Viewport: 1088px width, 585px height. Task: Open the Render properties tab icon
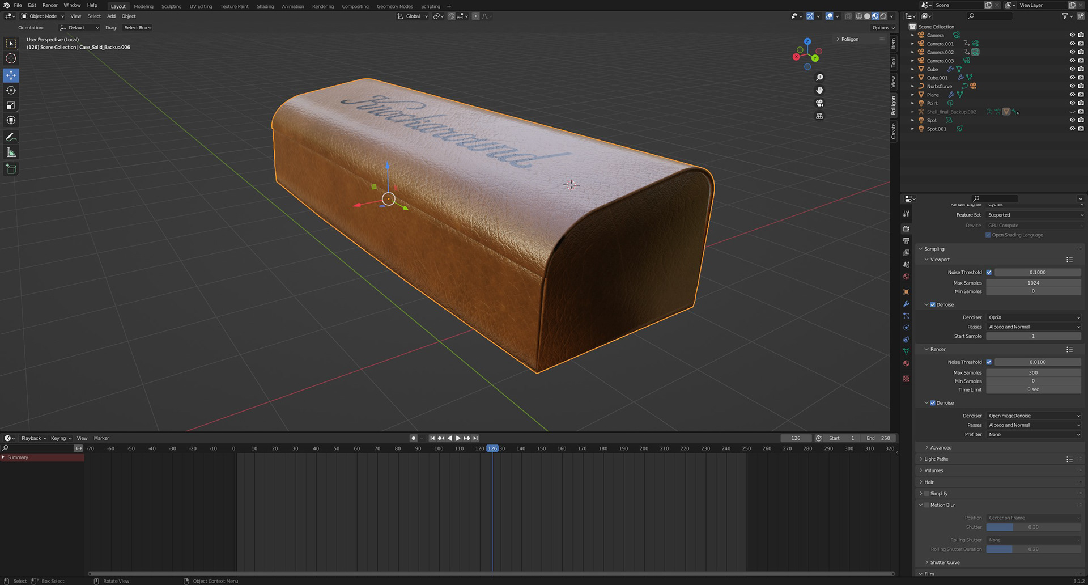[x=906, y=228]
